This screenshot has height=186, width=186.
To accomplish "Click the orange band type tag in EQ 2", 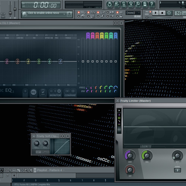I will point(97,36).
